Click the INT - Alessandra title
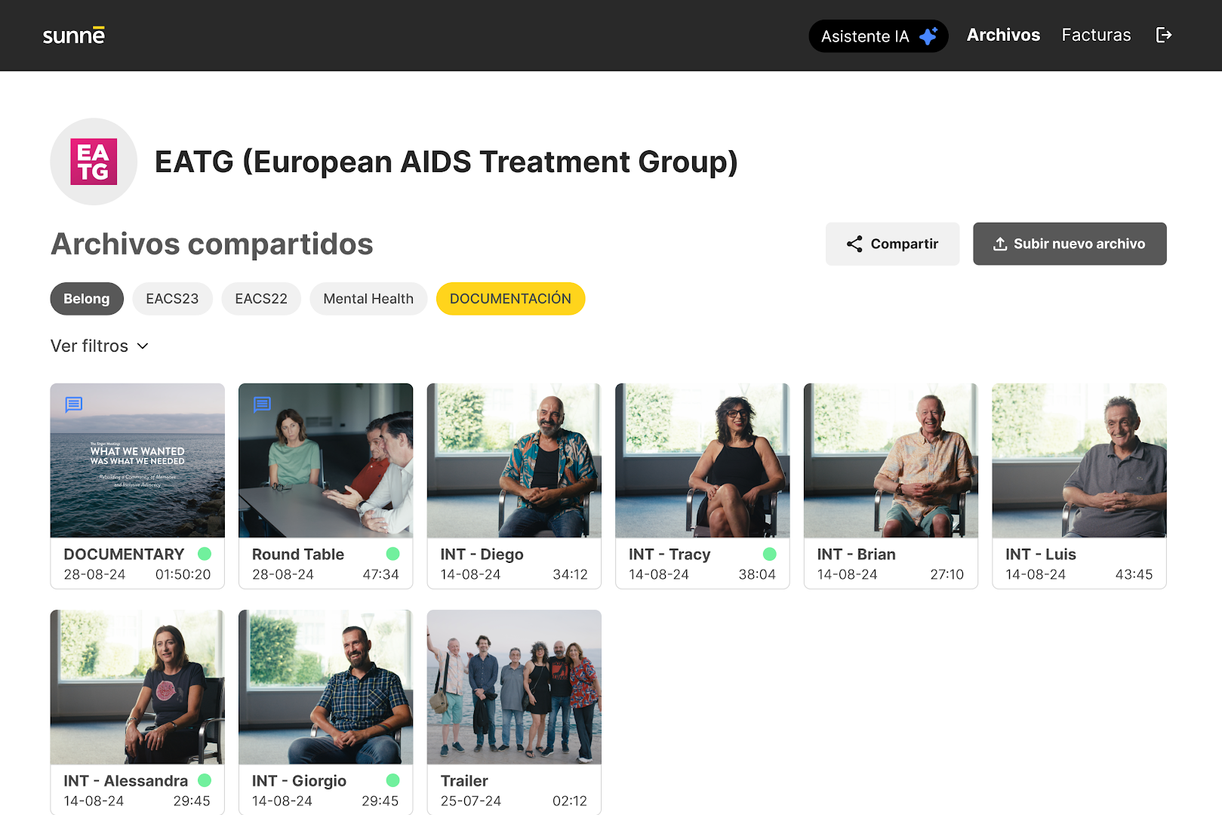The width and height of the screenshot is (1222, 815). [126, 781]
